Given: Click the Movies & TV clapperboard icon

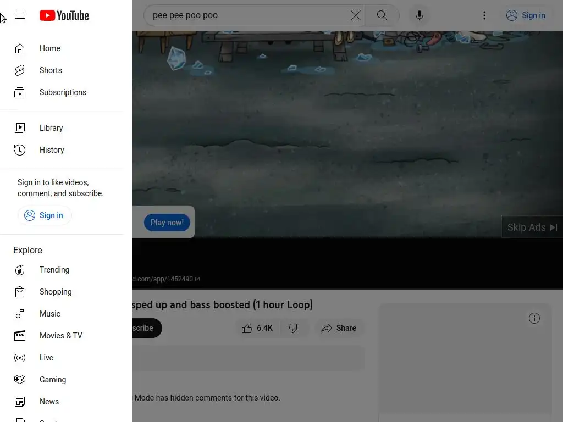Looking at the screenshot, I should click(20, 336).
